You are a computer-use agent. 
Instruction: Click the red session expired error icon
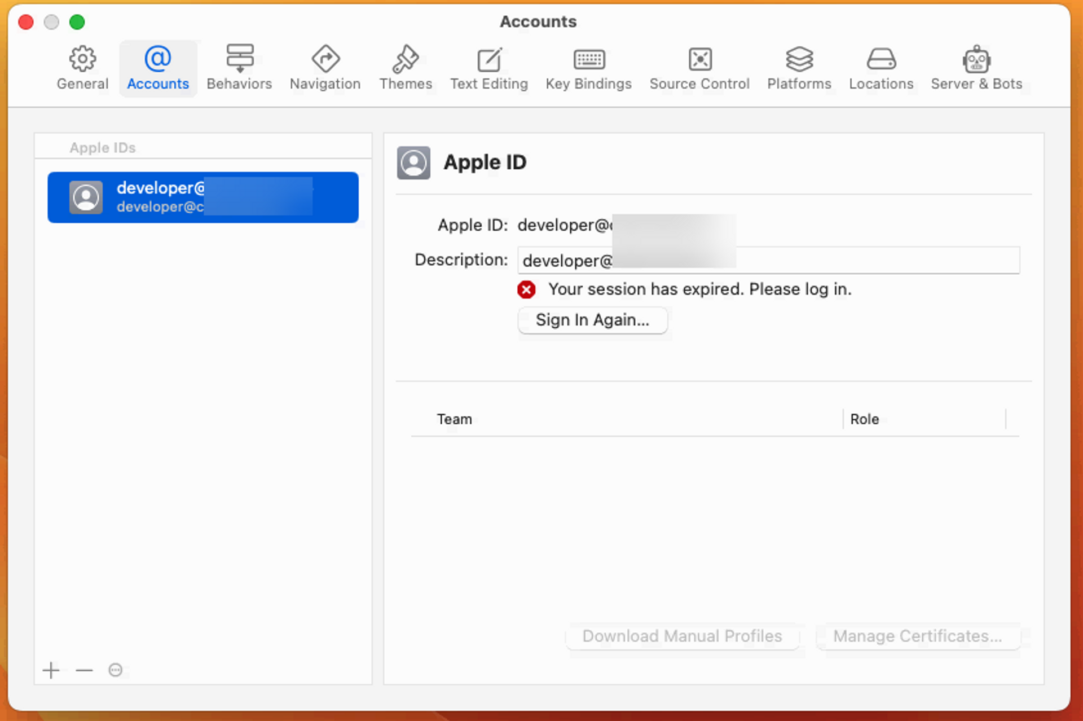coord(526,289)
